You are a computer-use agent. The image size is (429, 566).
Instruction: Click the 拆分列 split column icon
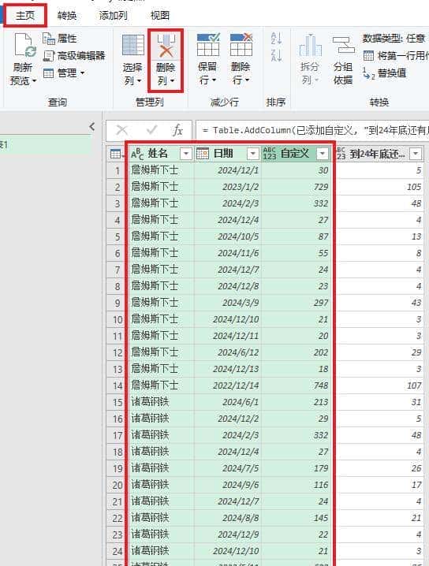pos(310,46)
